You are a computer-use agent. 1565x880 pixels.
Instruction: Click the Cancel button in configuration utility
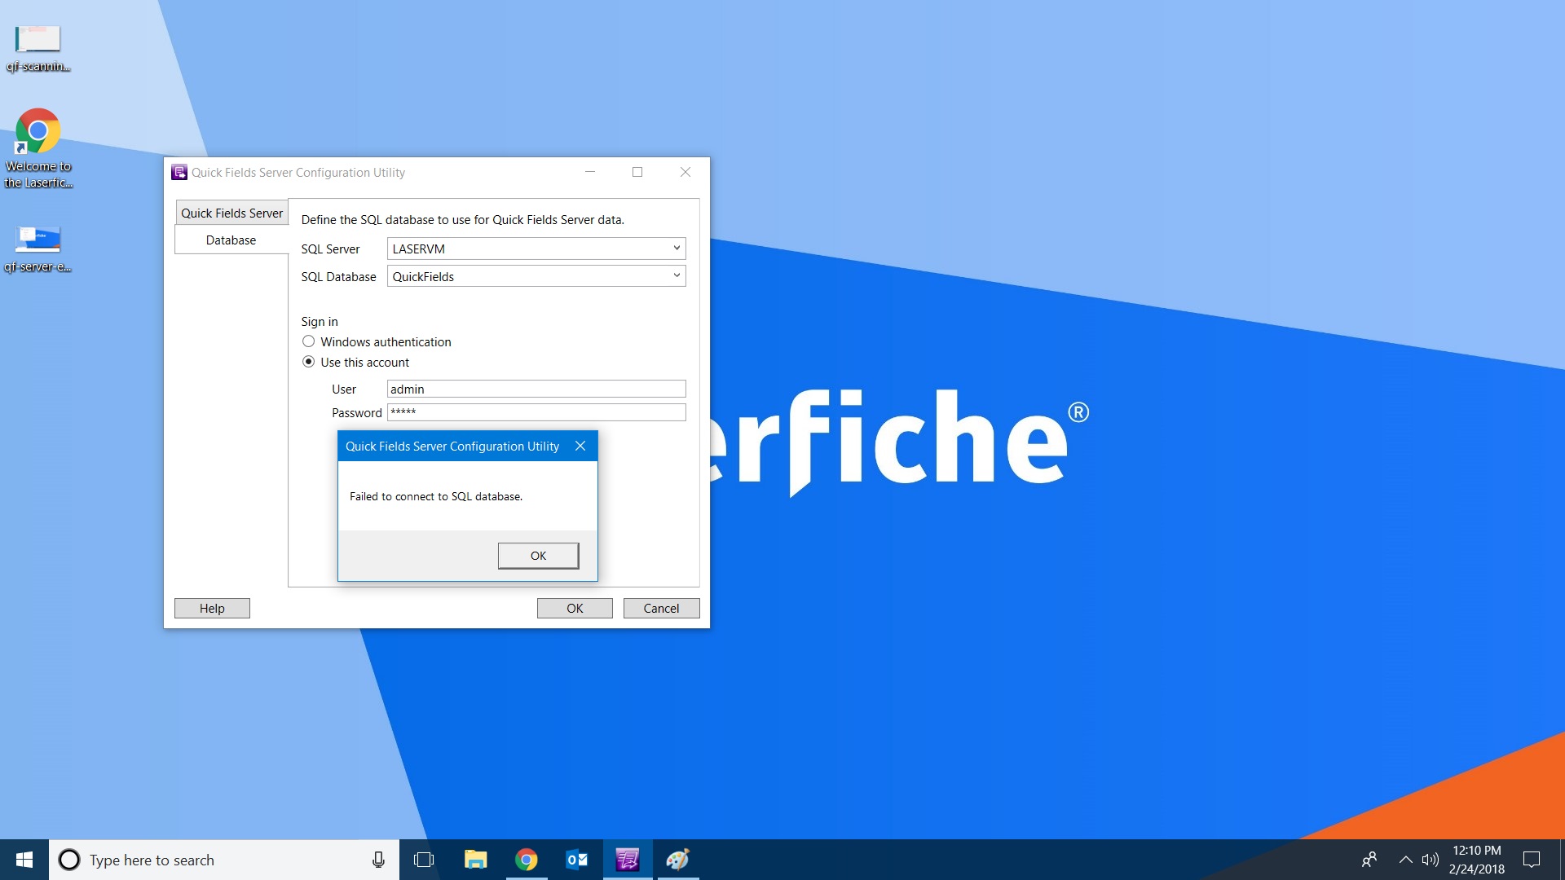(x=661, y=608)
